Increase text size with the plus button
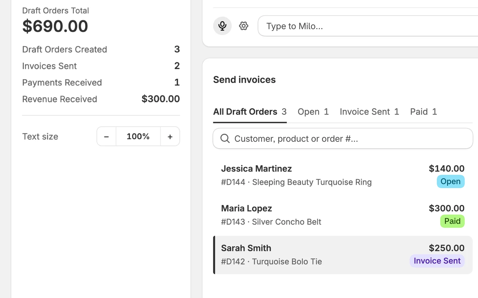The image size is (478, 298). tap(170, 136)
